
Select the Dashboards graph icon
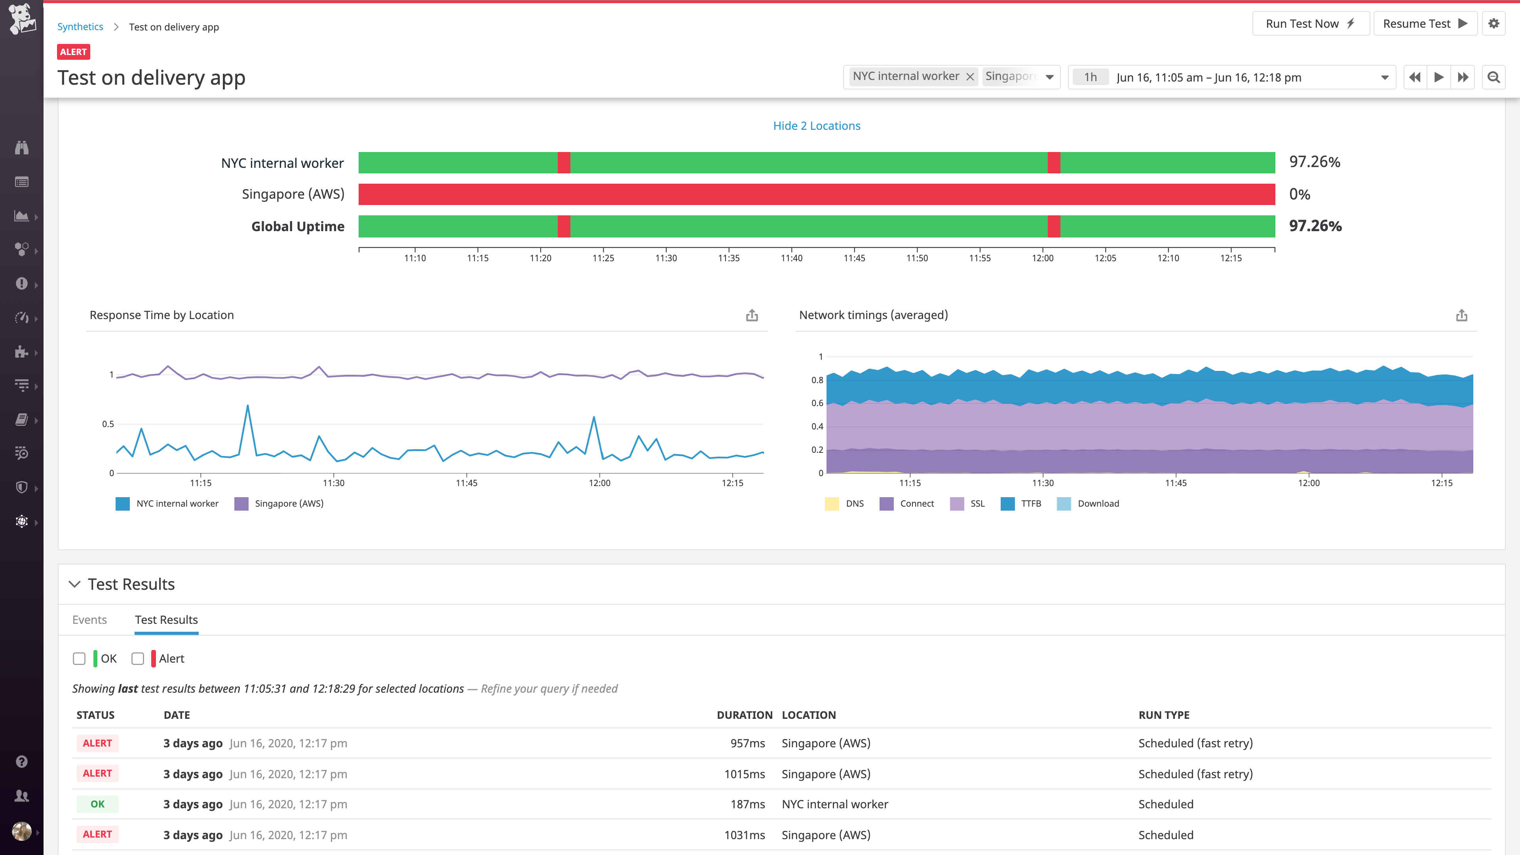click(x=22, y=216)
